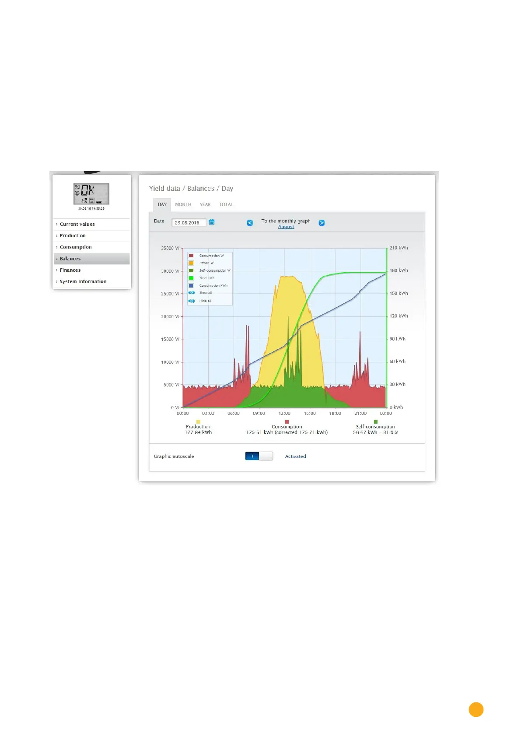521x737 pixels.
Task: Go to next day with right arrow
Action: (322, 223)
